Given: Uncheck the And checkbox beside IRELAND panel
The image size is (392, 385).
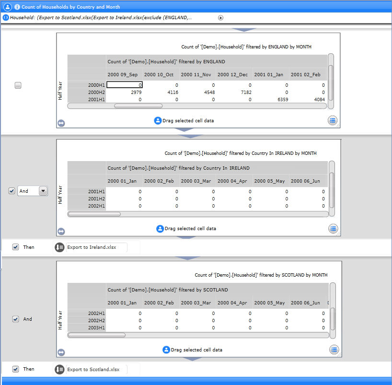Looking at the screenshot, I should click(x=12, y=191).
